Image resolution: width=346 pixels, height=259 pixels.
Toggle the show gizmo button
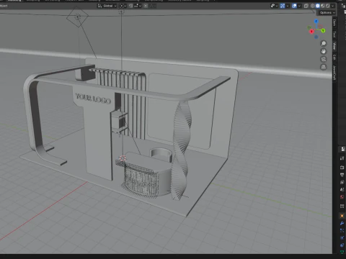coord(283,6)
